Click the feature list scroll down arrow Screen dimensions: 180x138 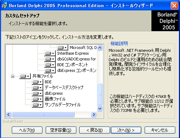(100, 109)
